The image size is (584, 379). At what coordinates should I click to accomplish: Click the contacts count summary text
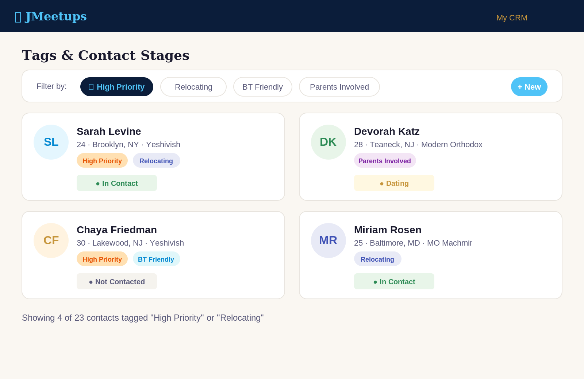point(143,318)
